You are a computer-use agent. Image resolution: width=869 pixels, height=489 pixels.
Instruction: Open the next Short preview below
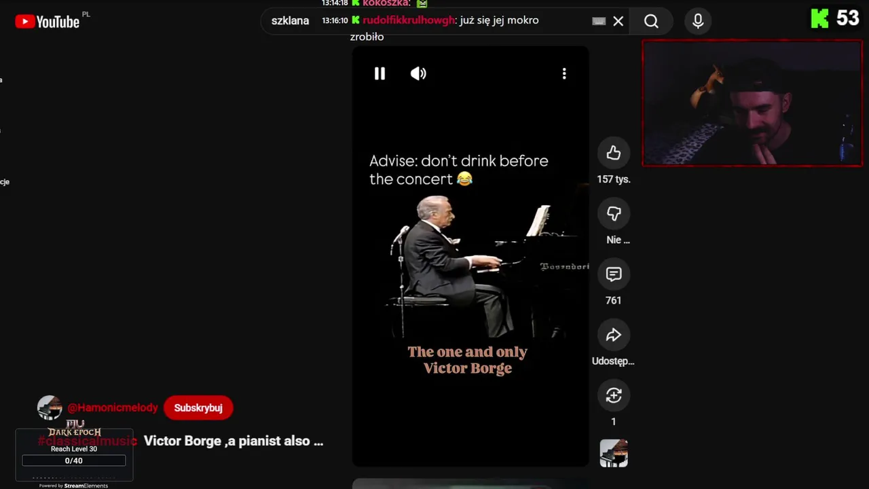[470, 484]
